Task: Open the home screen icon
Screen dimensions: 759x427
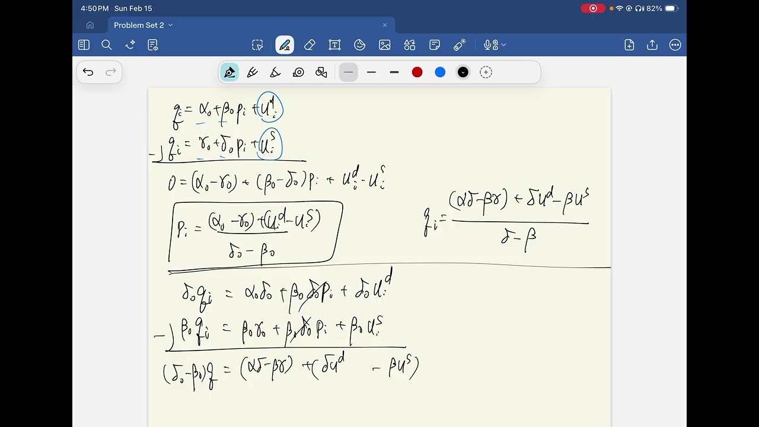Action: pyautogui.click(x=90, y=25)
